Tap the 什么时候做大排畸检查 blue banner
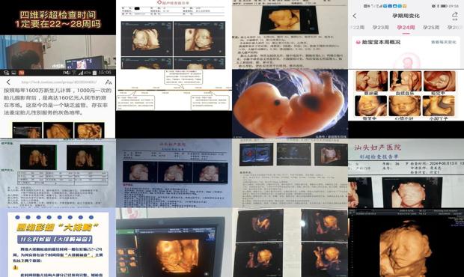This screenshot has height=277, width=464. [x=55, y=239]
